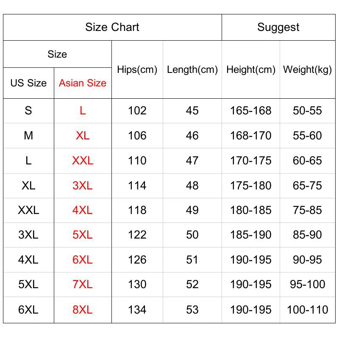Screen dimensions: 339x339
Task: Click the height range 165-168
Action: tap(251, 111)
